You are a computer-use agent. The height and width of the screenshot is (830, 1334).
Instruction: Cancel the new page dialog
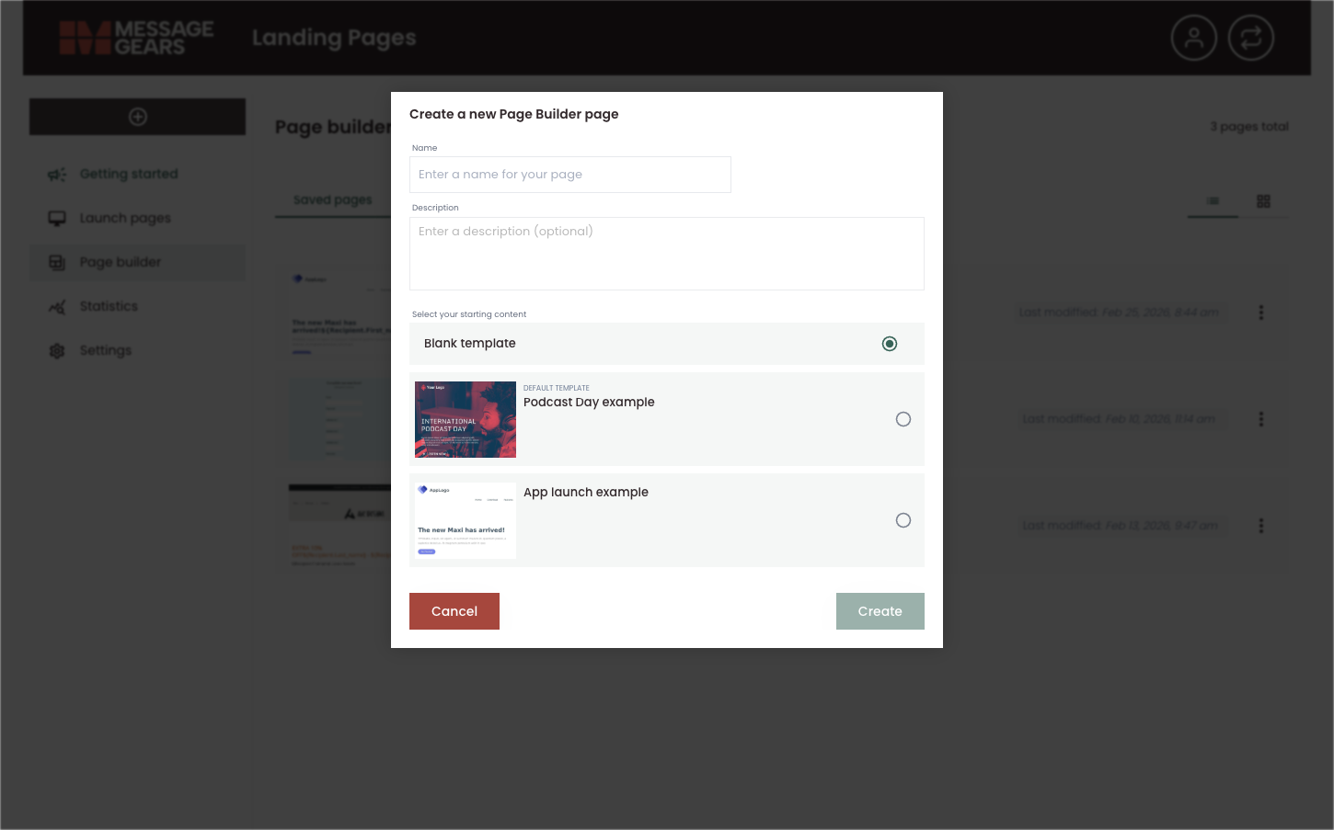tap(454, 611)
